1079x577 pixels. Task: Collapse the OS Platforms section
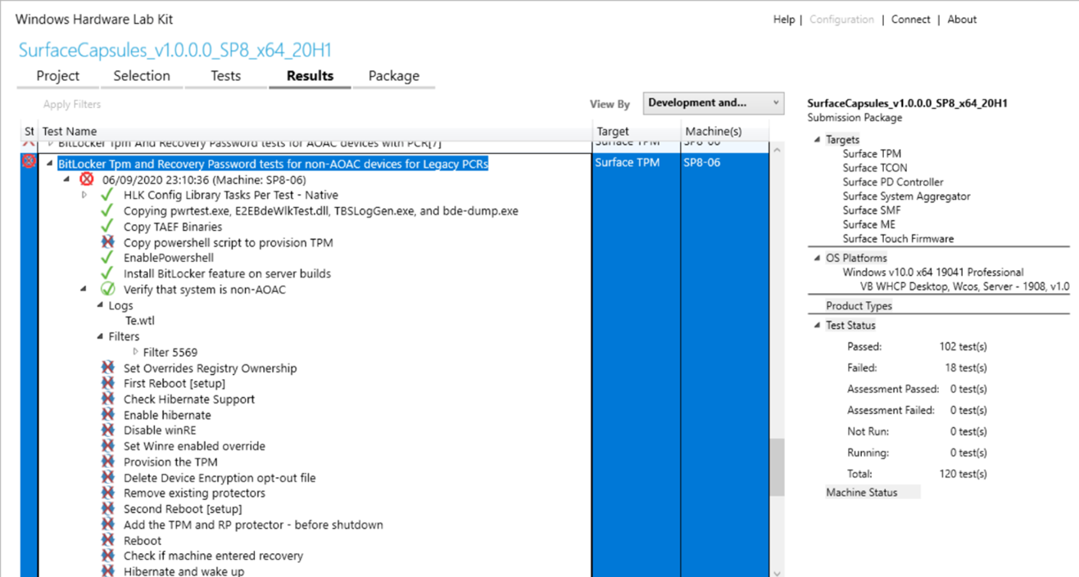click(817, 258)
